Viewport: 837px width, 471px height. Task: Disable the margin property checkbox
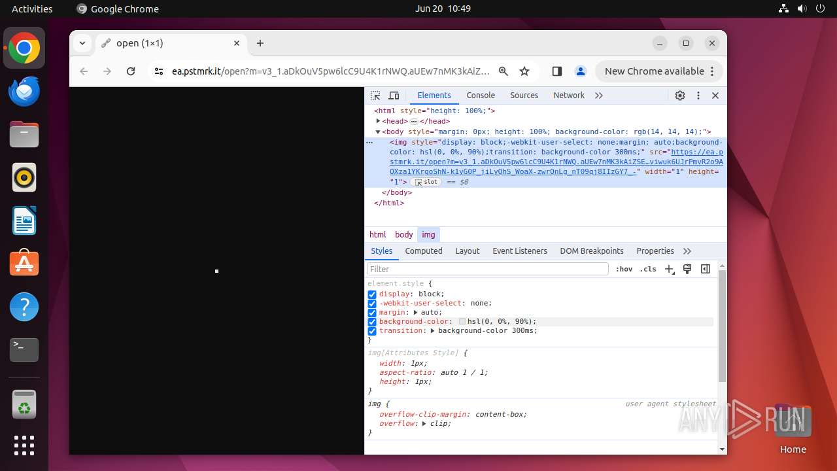tap(372, 313)
